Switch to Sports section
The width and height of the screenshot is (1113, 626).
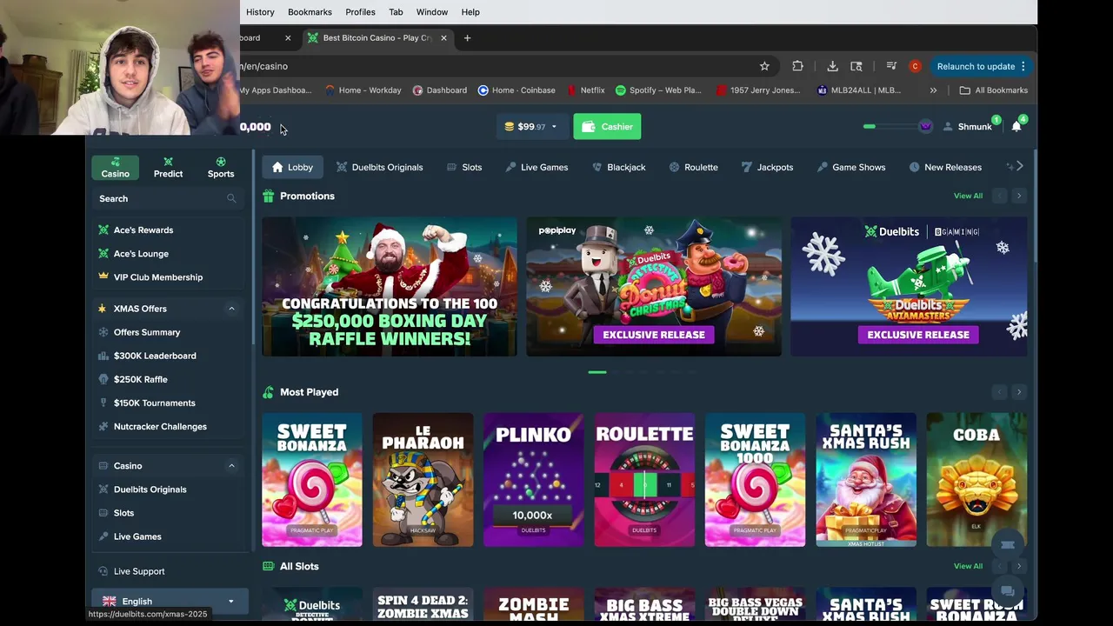(221, 167)
